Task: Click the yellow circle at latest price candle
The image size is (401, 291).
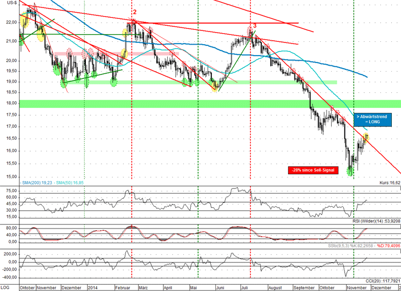Action: coord(366,138)
